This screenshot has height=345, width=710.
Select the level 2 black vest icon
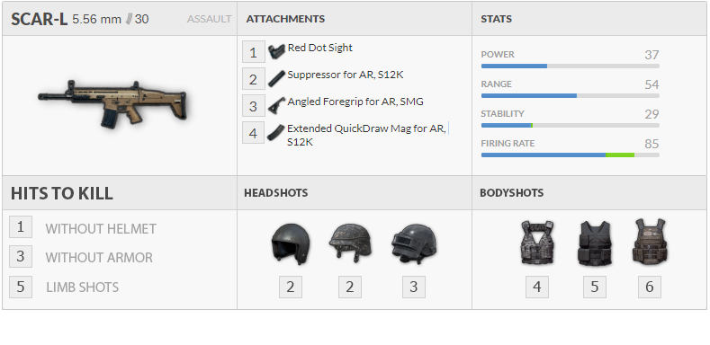click(595, 243)
